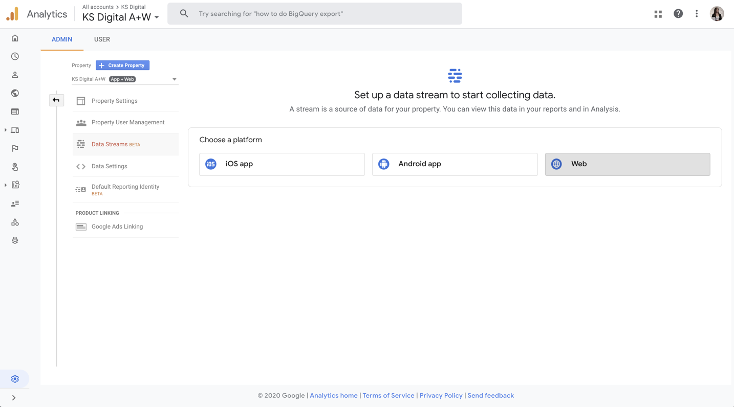The height and width of the screenshot is (407, 734).
Task: Open the KS Digital A+W account selector
Action: click(x=121, y=17)
